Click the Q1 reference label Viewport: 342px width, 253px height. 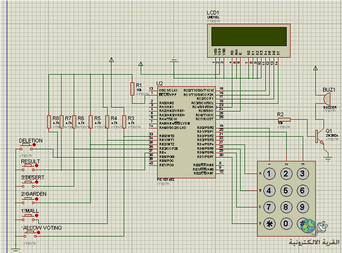(329, 131)
